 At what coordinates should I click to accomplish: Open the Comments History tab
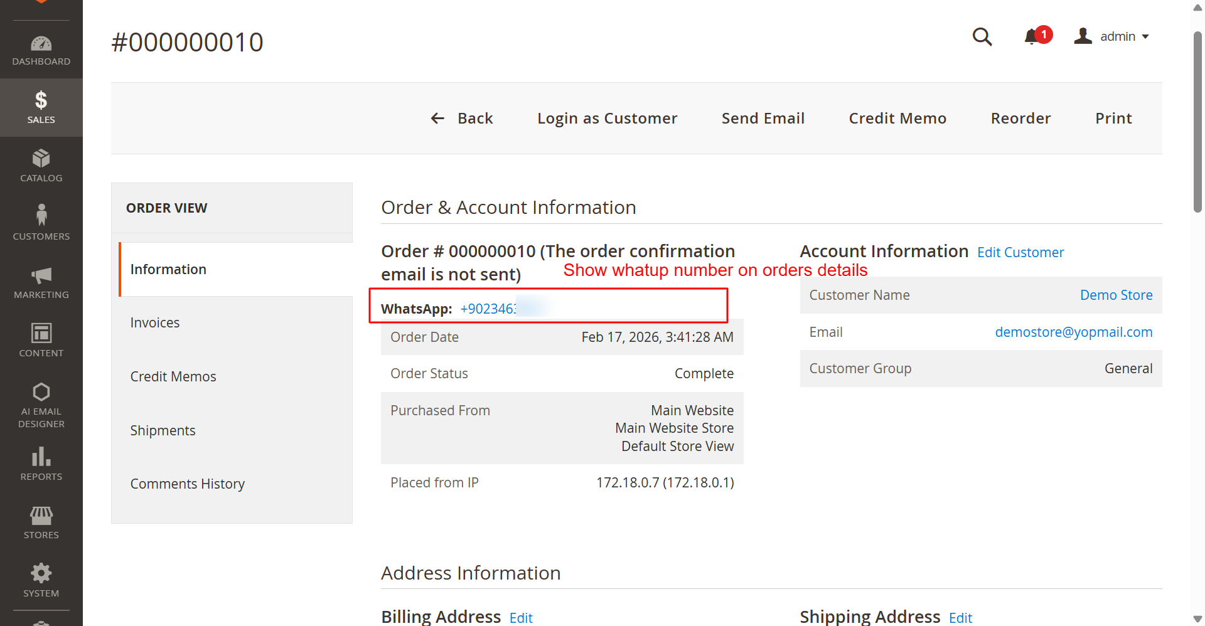click(188, 484)
